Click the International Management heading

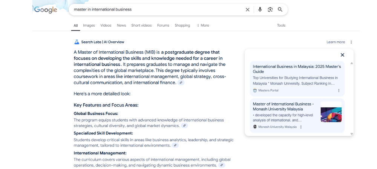point(100,153)
